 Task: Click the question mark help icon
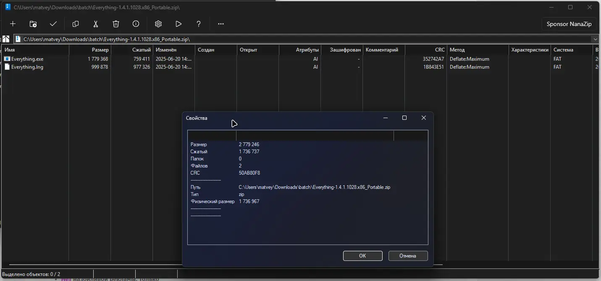tap(199, 24)
